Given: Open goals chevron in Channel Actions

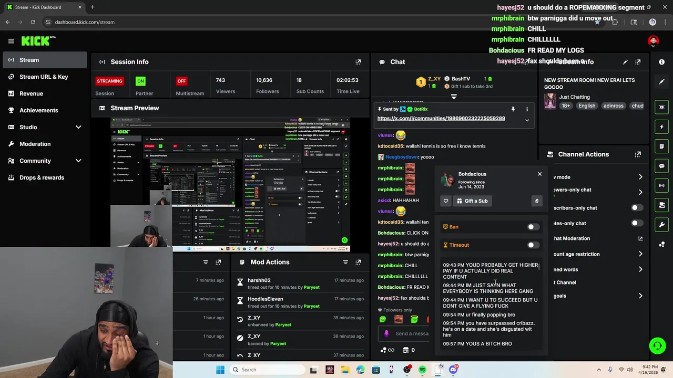Looking at the screenshot, I should (640, 296).
